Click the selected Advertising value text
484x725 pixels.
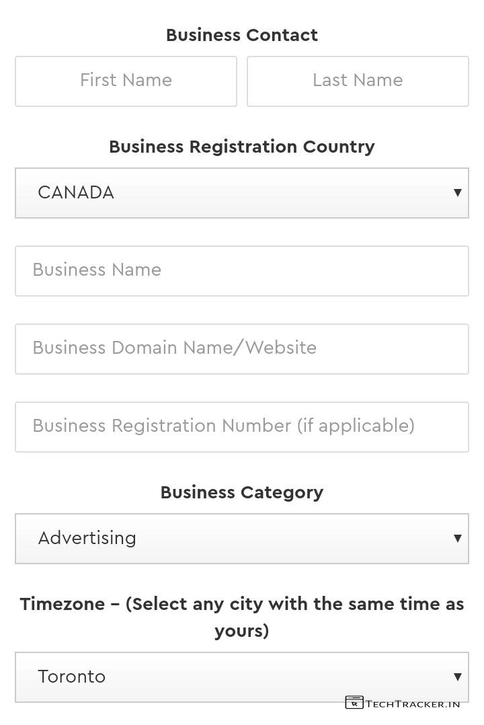pos(87,539)
